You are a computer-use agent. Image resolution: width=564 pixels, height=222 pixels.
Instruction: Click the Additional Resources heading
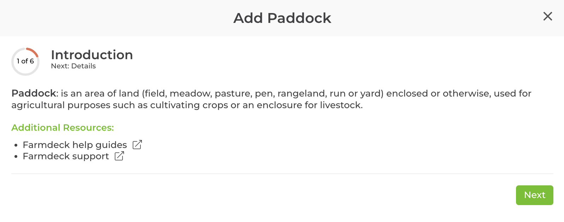[x=62, y=128]
